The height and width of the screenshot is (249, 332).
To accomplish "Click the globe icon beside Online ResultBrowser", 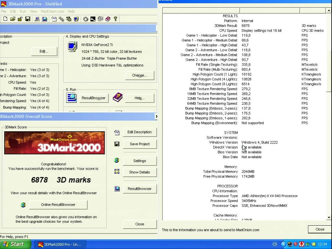I will click(23, 205).
